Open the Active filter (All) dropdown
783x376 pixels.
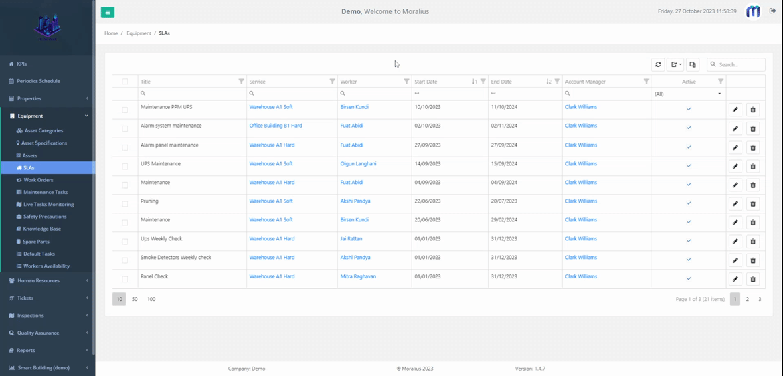pos(689,94)
